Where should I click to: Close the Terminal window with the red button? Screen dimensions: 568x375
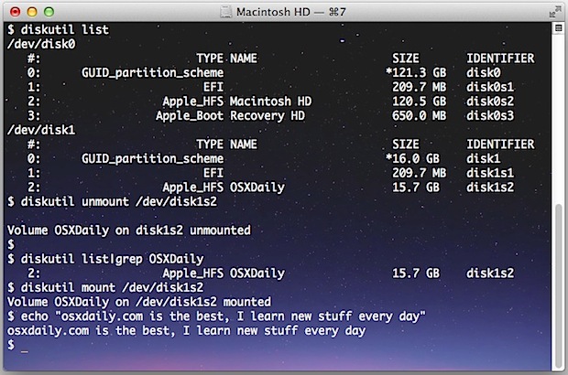pos(16,12)
